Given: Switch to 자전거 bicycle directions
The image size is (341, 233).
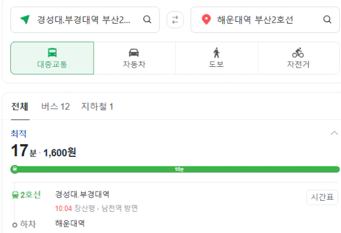Looking at the screenshot, I should [x=298, y=58].
